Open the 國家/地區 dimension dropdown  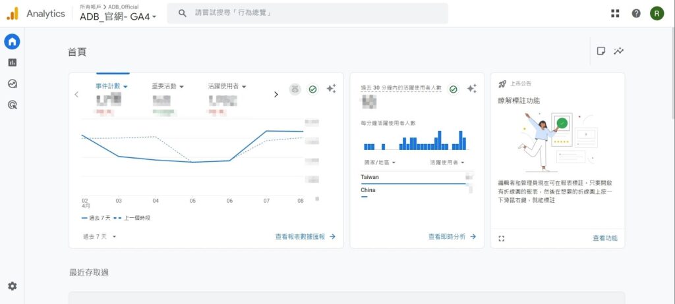380,163
